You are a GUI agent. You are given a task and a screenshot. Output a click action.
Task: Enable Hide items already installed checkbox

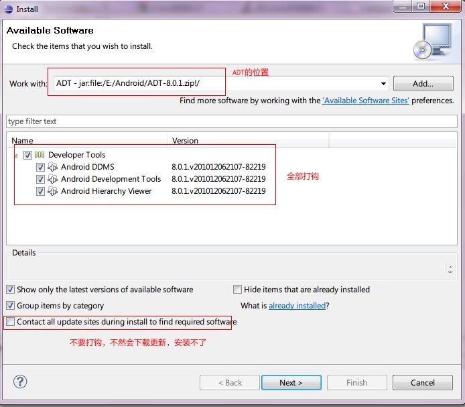point(237,290)
